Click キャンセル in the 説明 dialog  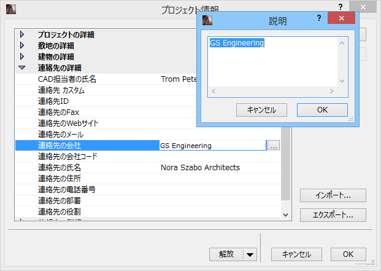(261, 110)
